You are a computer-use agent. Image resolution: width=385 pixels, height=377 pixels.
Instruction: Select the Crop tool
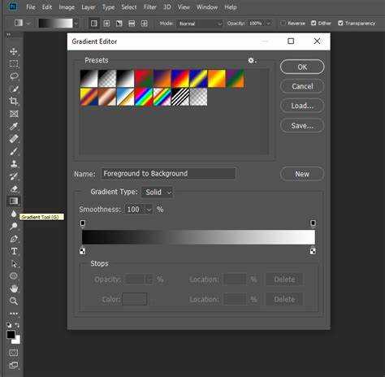pyautogui.click(x=14, y=101)
